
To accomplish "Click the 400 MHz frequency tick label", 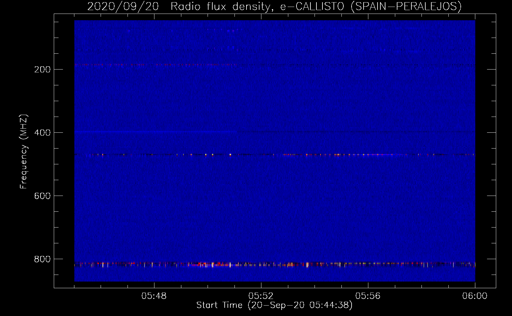I will pos(42,133).
